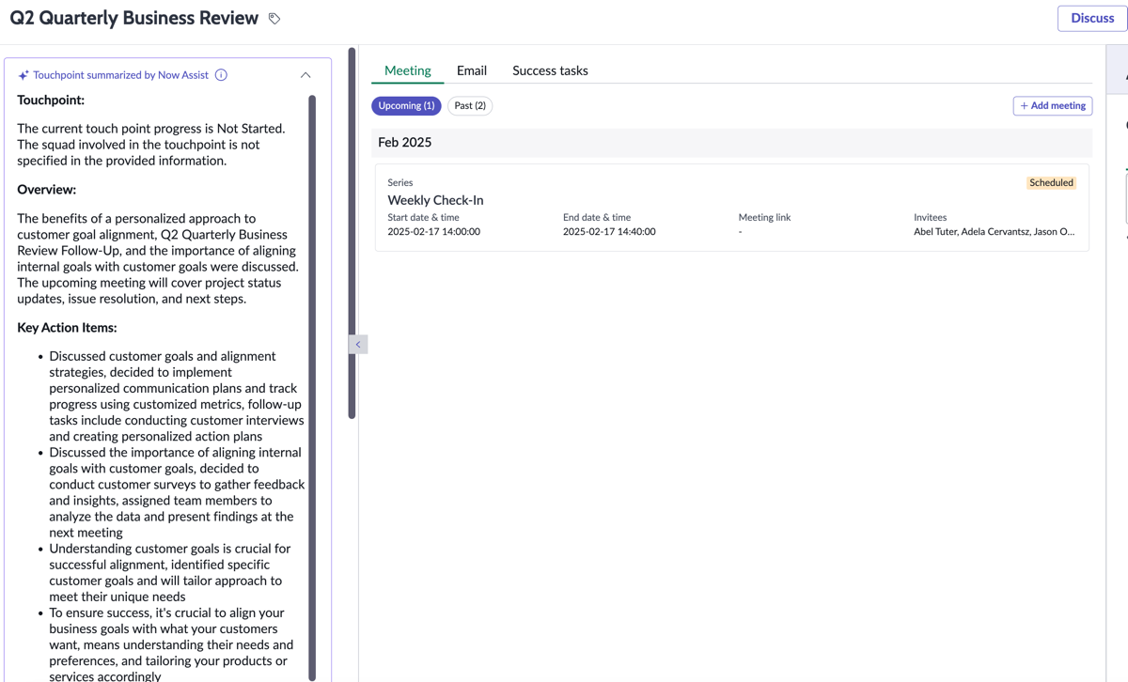Click the tag icon beside the title

tap(274, 19)
